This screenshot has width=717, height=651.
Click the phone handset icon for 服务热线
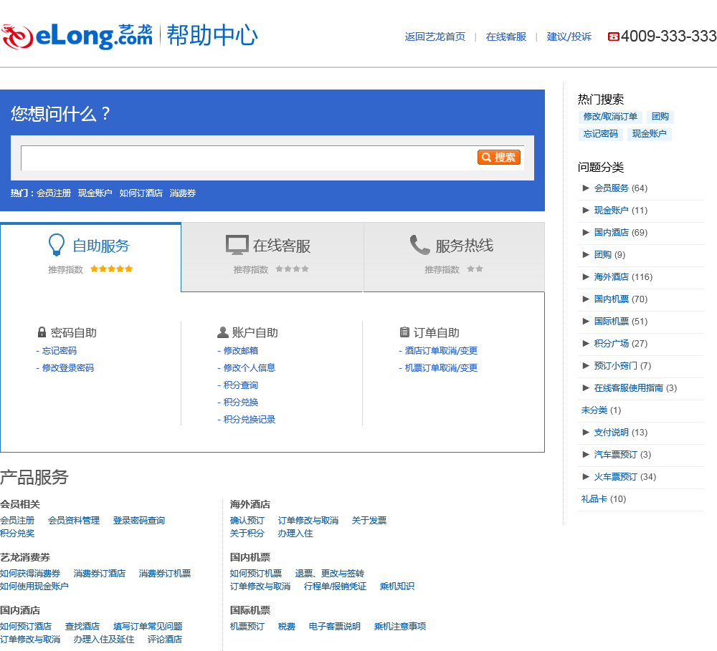click(x=419, y=245)
